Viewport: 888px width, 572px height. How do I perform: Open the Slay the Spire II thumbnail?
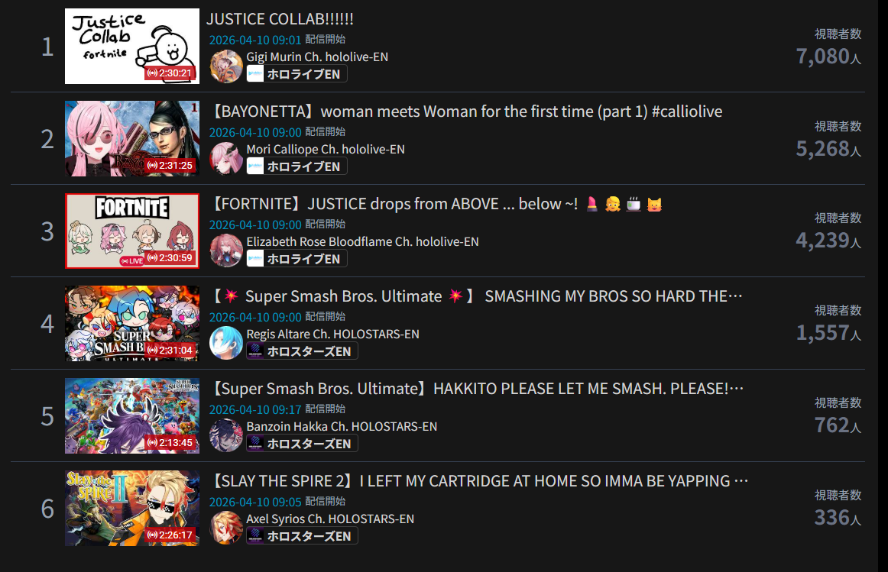tap(132, 508)
